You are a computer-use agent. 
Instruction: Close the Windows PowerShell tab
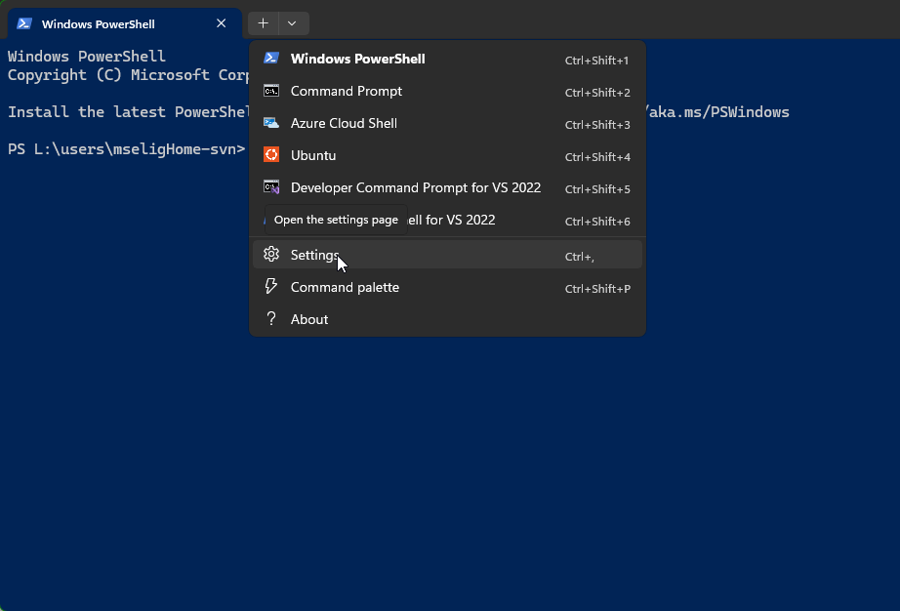pyautogui.click(x=222, y=23)
